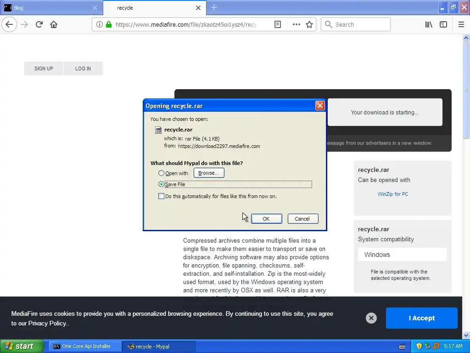The height and width of the screenshot is (353, 470).
Task: Switch to One Core Api Installer taskbar item
Action: [x=84, y=346]
